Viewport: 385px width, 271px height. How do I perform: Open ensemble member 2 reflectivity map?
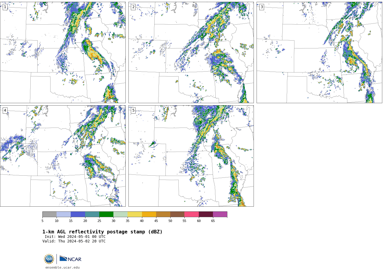191,52
